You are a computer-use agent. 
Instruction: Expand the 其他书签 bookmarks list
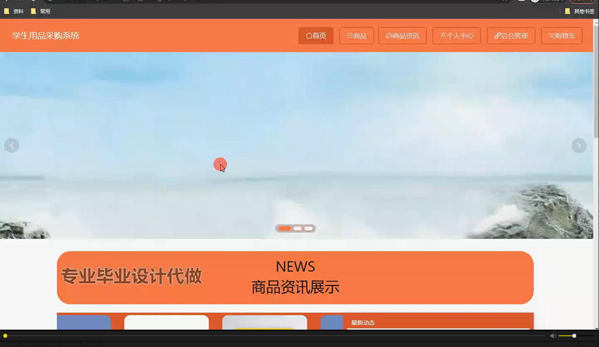[x=583, y=11]
